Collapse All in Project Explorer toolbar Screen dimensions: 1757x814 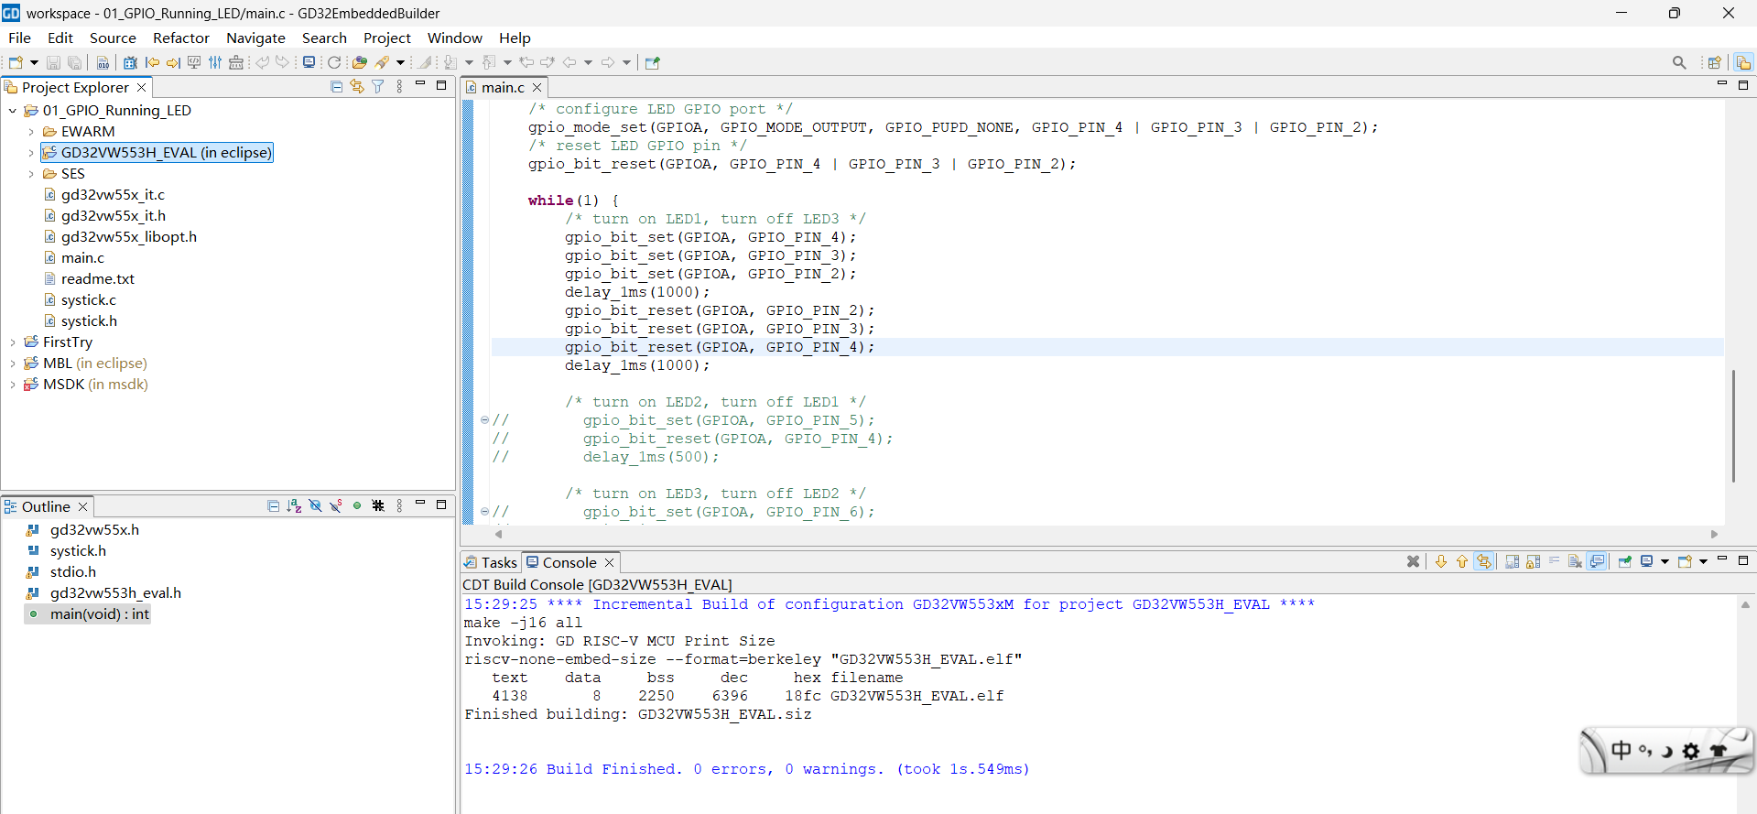pos(336,86)
